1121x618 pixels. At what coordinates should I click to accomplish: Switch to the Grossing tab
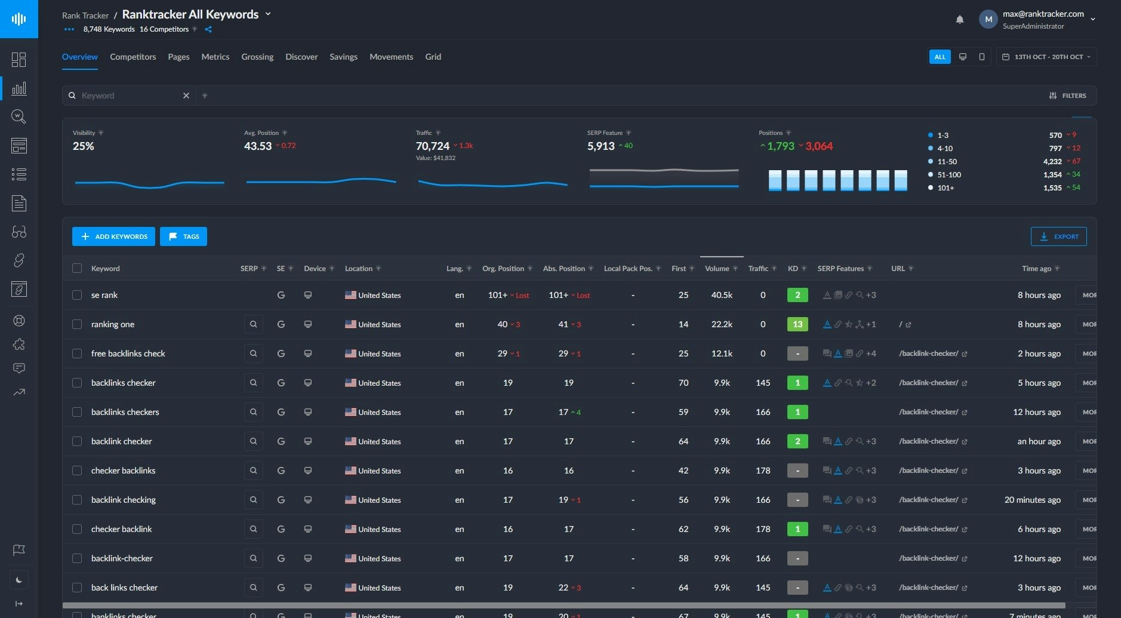tap(257, 57)
